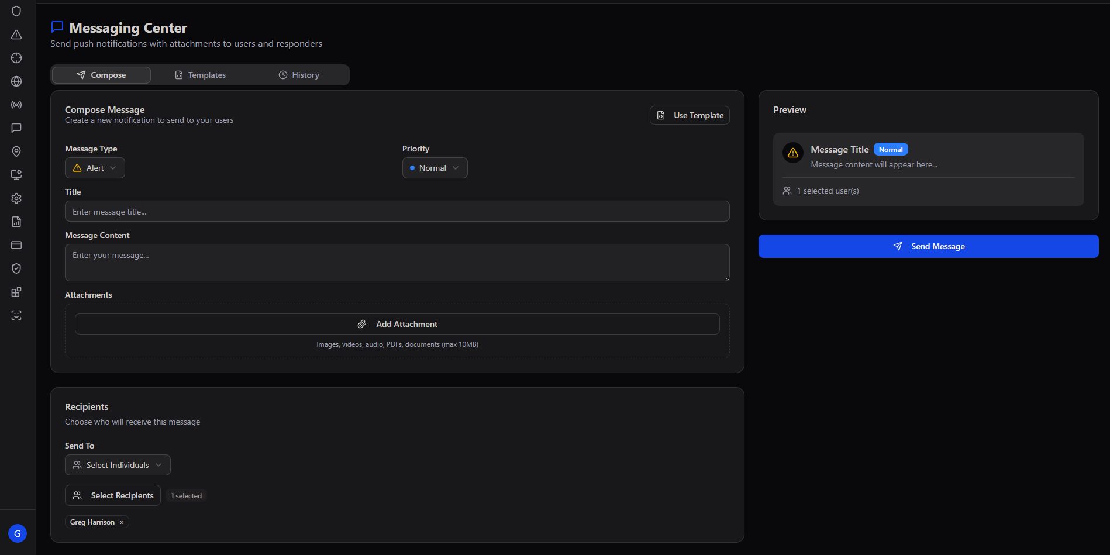Click the 'Message Title' preview text
The height and width of the screenshot is (555, 1110).
(839, 150)
